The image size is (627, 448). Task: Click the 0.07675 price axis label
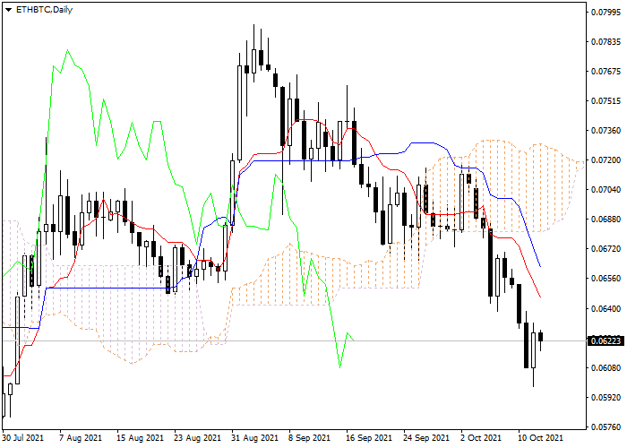point(606,72)
